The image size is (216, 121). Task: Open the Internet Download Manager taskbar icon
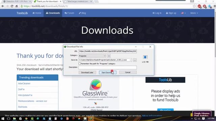pyautogui.click(x=91, y=119)
